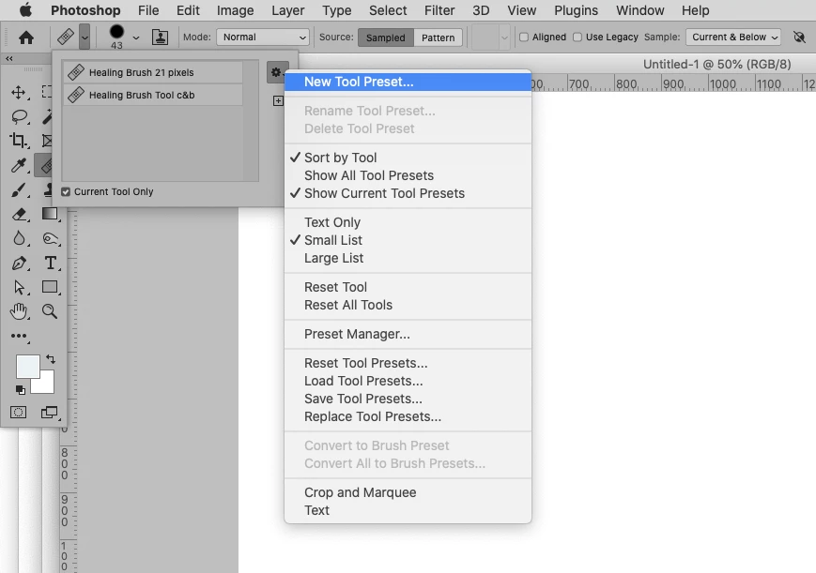
Task: Enable the Use Legacy checkbox
Action: 577,37
